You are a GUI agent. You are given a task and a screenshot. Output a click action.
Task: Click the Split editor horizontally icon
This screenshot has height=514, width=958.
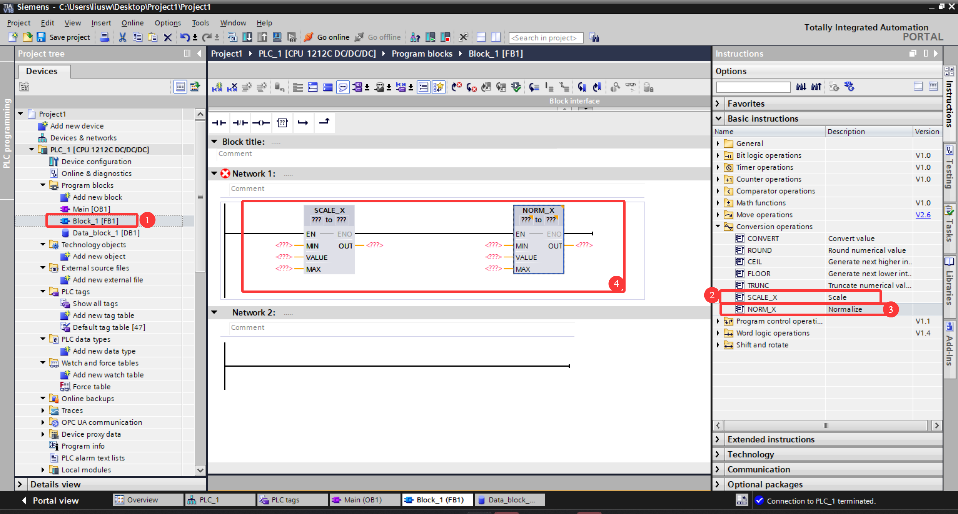coord(481,37)
